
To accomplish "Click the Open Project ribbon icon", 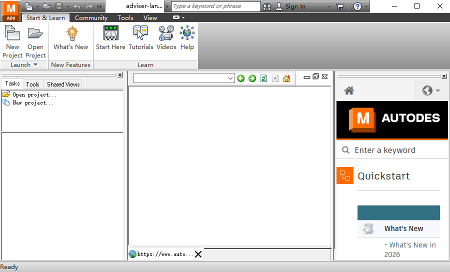I will click(35, 41).
